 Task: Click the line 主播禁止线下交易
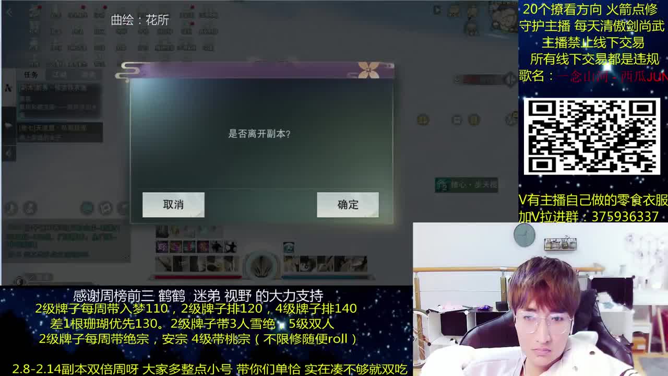coord(593,43)
